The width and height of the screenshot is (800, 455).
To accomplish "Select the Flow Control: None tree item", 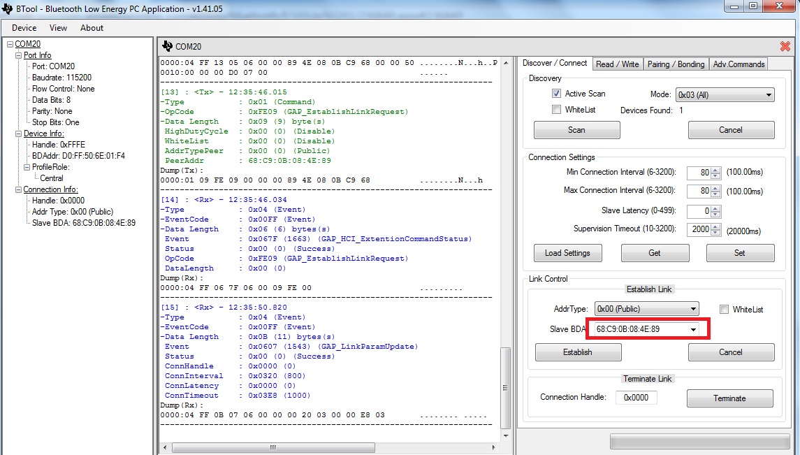I will coord(64,89).
